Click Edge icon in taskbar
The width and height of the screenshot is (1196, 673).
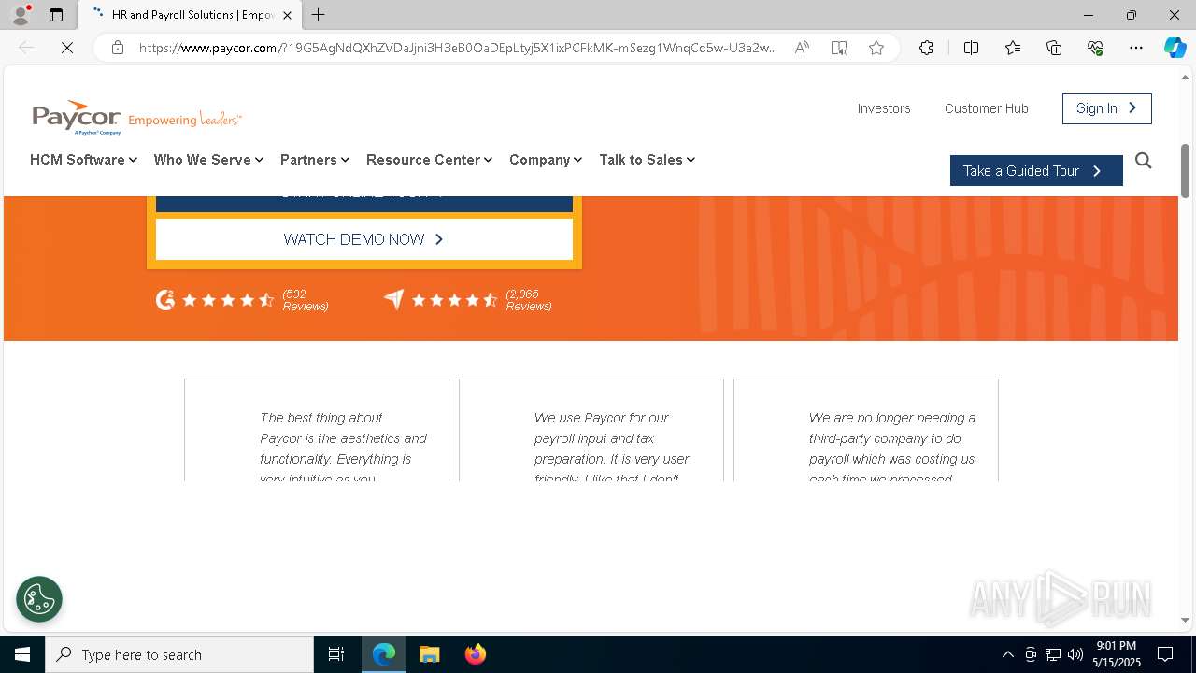tap(384, 654)
